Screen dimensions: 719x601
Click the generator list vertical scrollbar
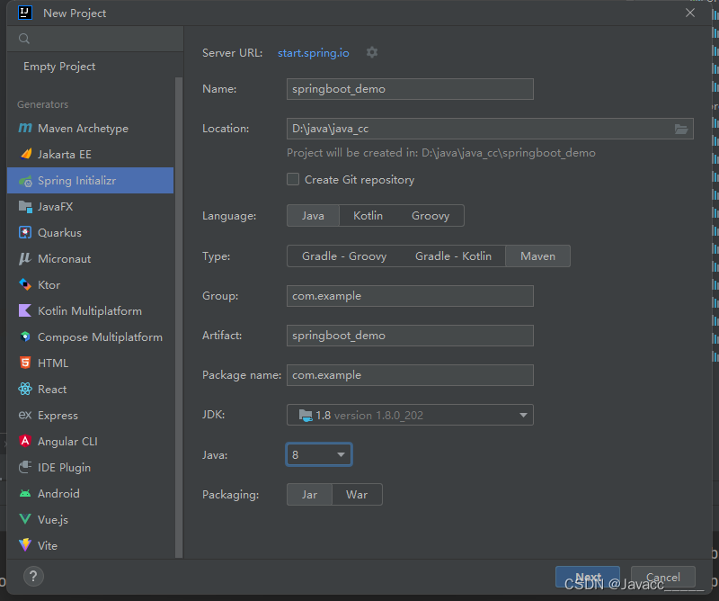click(178, 317)
